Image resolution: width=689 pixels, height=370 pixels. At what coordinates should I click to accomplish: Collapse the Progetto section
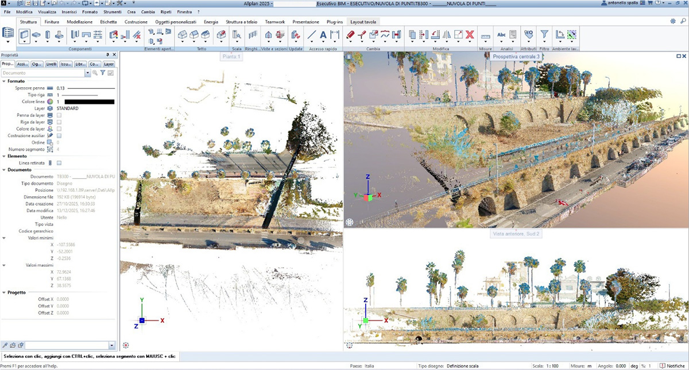[x=4, y=293]
